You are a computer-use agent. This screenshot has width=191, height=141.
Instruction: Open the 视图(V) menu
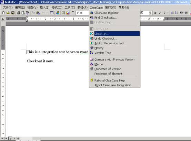pos(32,8)
